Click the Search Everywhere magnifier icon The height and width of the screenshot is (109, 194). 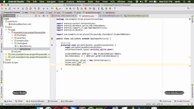coord(188,8)
